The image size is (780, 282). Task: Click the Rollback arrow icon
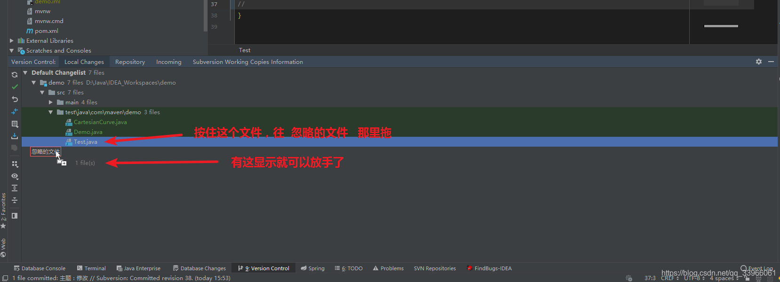pyautogui.click(x=15, y=99)
